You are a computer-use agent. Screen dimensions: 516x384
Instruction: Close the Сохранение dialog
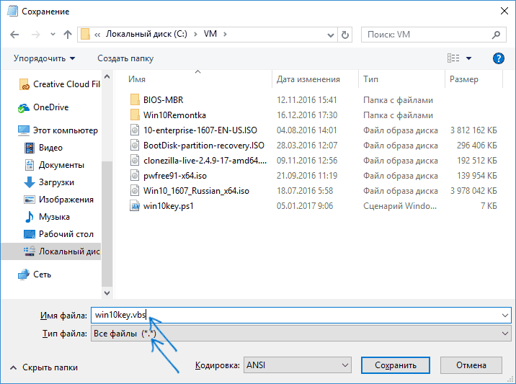point(504,12)
